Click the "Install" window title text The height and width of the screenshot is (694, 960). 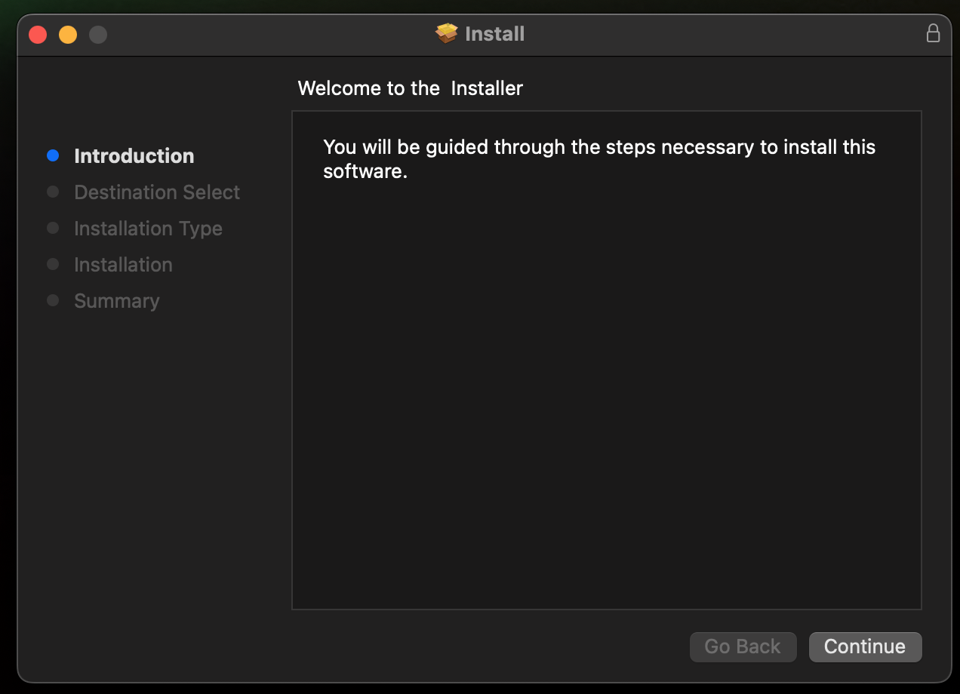click(494, 34)
